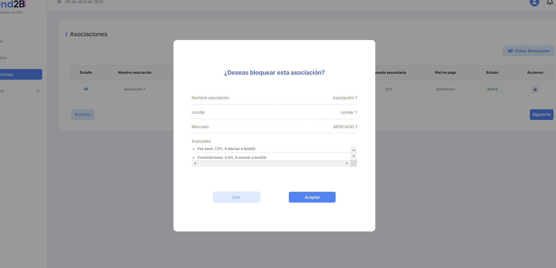Click the Activa status badge
Image resolution: width=556 pixels, height=268 pixels.
tap(492, 89)
